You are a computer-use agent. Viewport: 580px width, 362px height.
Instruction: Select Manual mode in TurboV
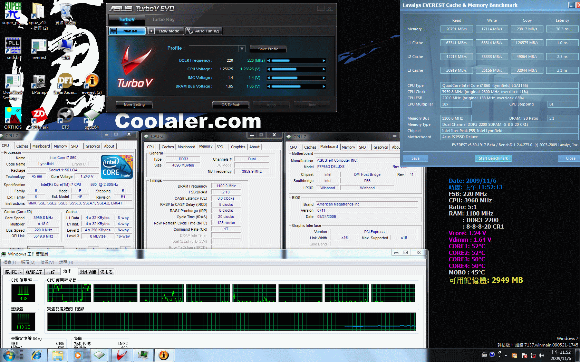point(127,31)
